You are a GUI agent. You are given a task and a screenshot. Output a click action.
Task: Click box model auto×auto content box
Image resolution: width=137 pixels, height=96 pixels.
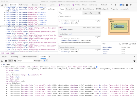[119, 26]
